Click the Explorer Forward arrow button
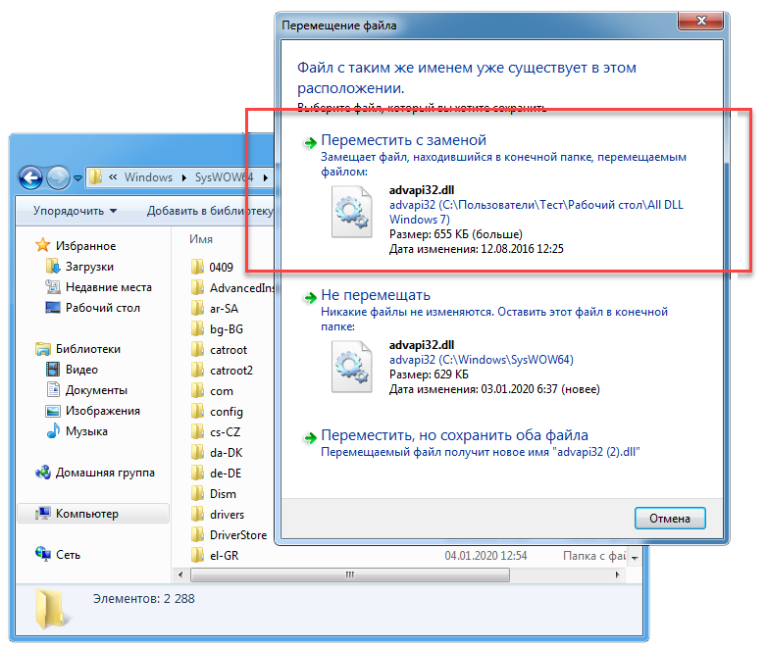 pos(58,177)
